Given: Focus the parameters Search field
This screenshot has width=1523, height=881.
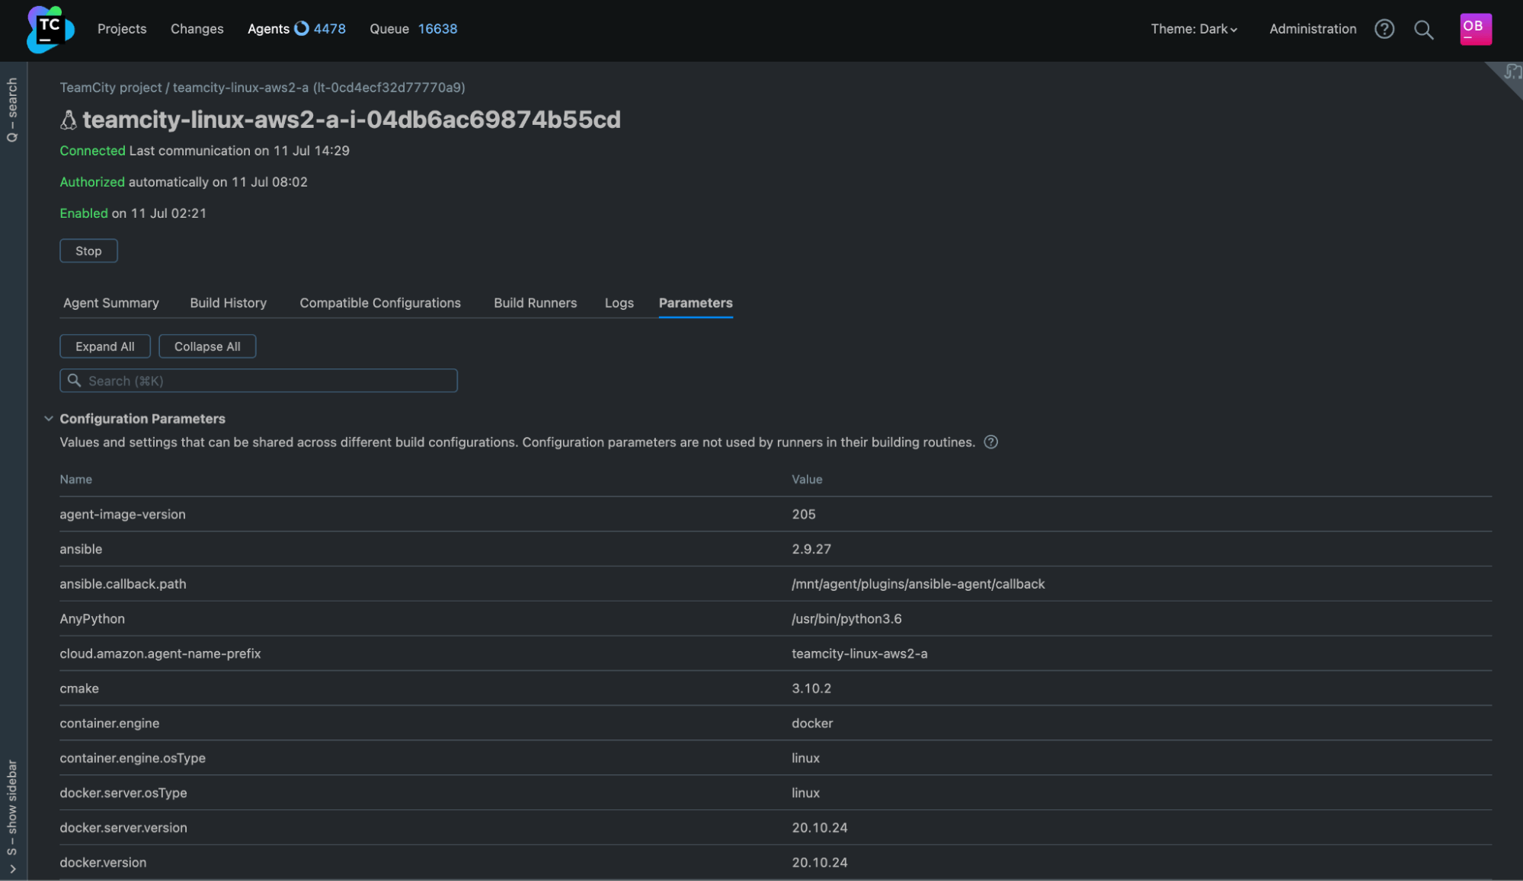Looking at the screenshot, I should click(x=258, y=381).
